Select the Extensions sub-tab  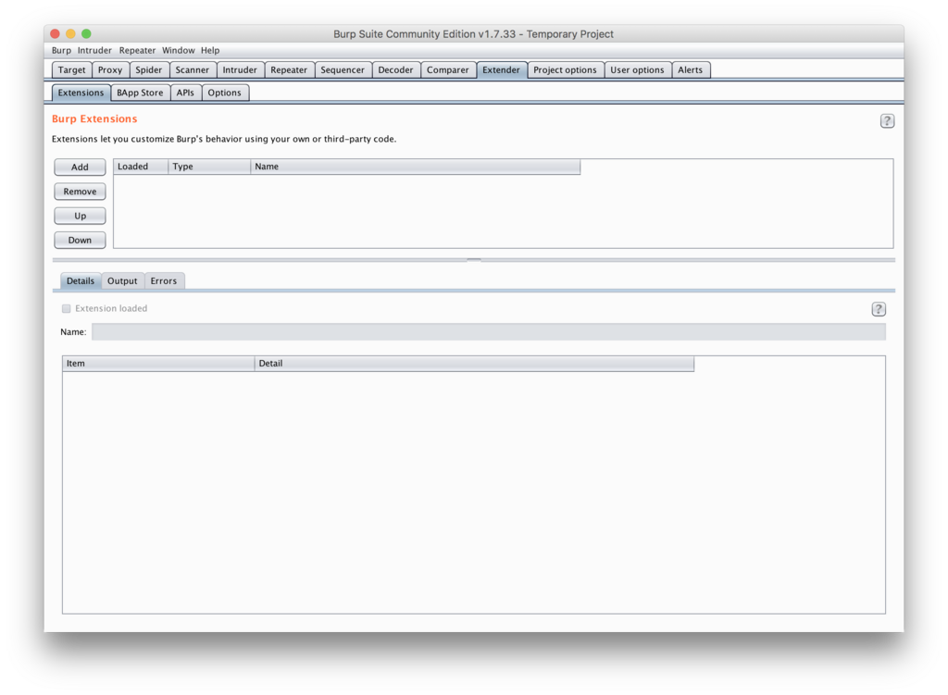[x=81, y=93]
